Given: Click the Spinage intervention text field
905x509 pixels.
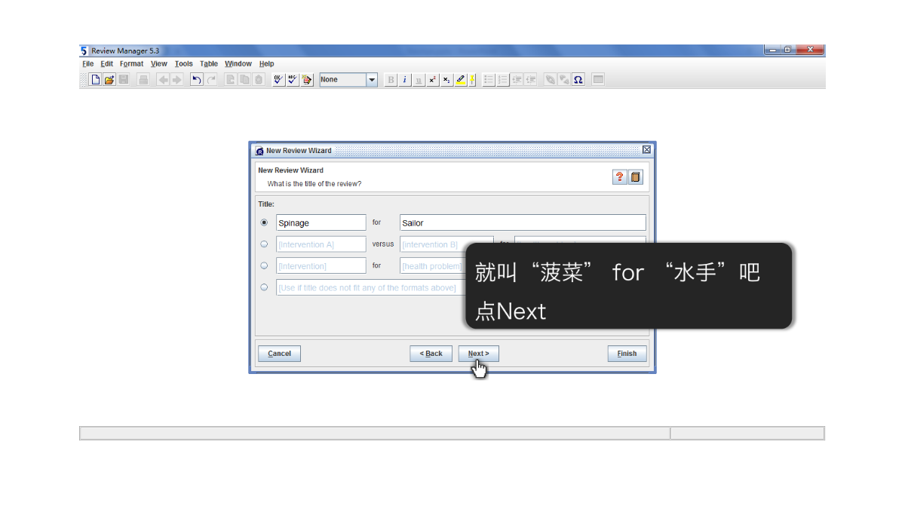Looking at the screenshot, I should pyautogui.click(x=321, y=222).
